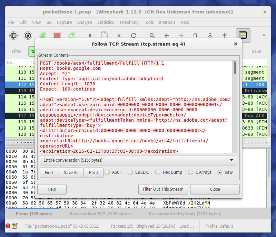Open the Capture menu

click(x=64, y=22)
